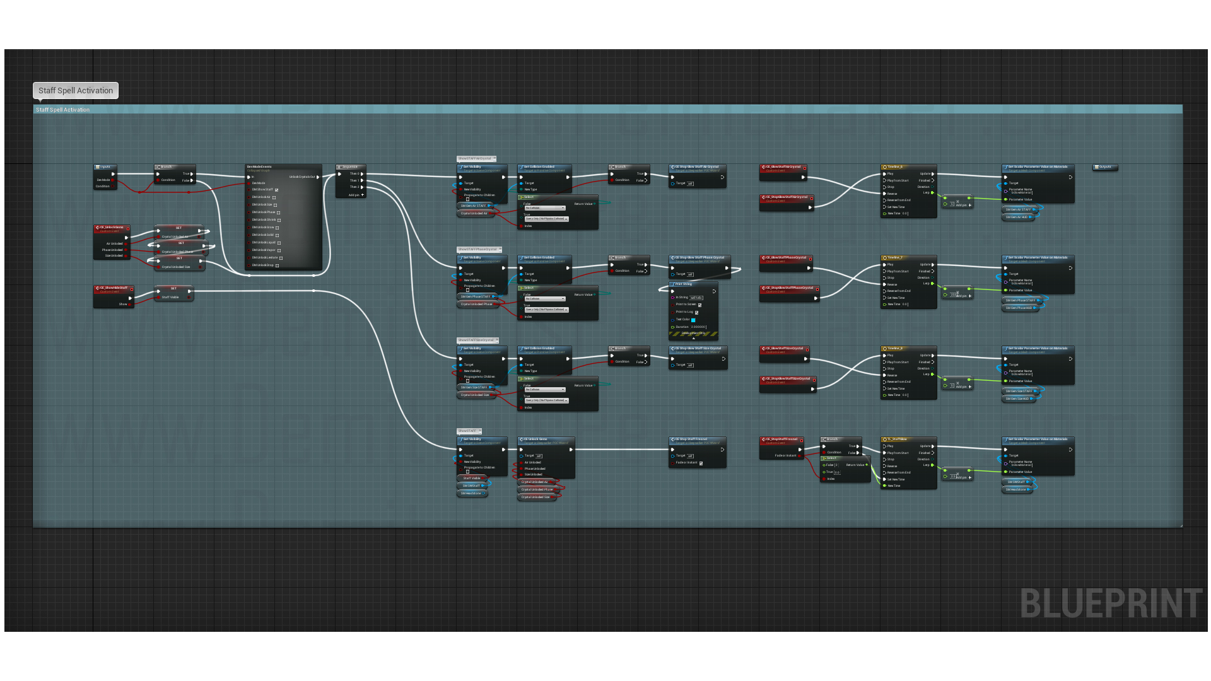Screen dimensions: 1211x681
Task: Click the CE_StopStaffFresnel event icon
Action: pyautogui.click(x=764, y=439)
